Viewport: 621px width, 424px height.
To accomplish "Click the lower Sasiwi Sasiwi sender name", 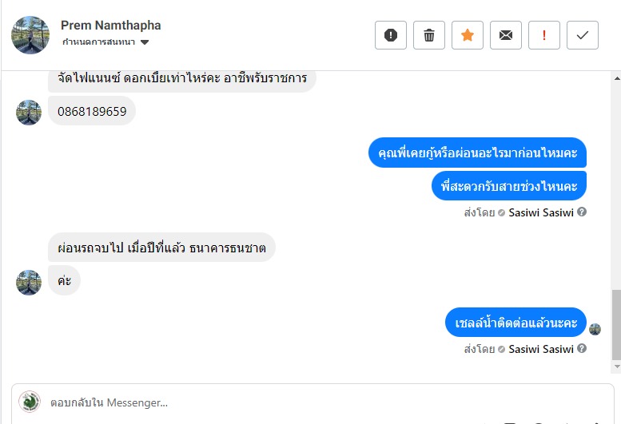I will pyautogui.click(x=541, y=349).
